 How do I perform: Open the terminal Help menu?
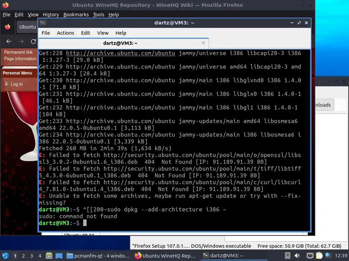[121, 33]
